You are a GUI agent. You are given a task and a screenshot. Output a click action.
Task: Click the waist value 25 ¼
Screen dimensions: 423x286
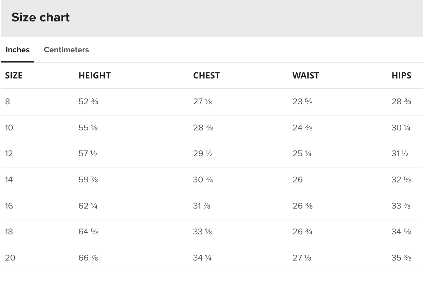[302, 154]
